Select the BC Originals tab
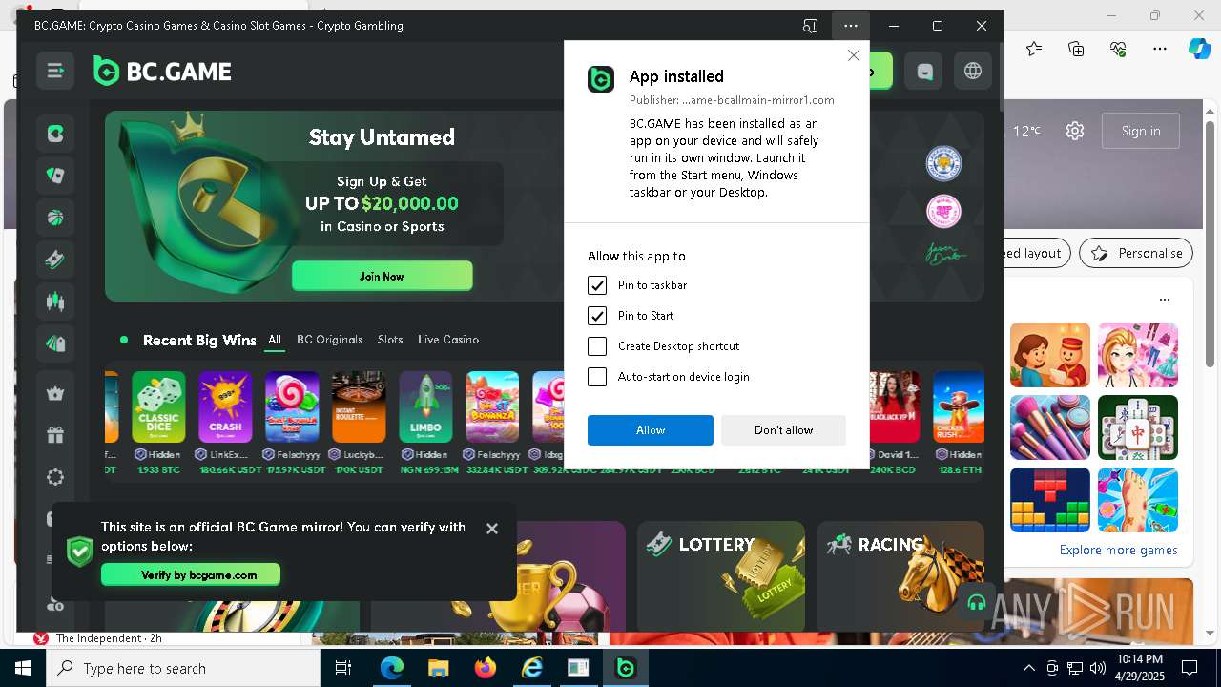 (330, 340)
